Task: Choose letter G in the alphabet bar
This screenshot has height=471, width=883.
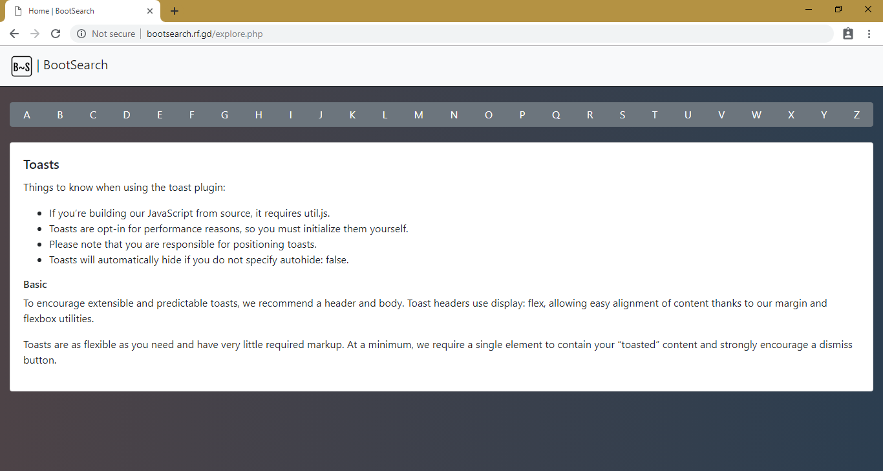Action: [225, 115]
